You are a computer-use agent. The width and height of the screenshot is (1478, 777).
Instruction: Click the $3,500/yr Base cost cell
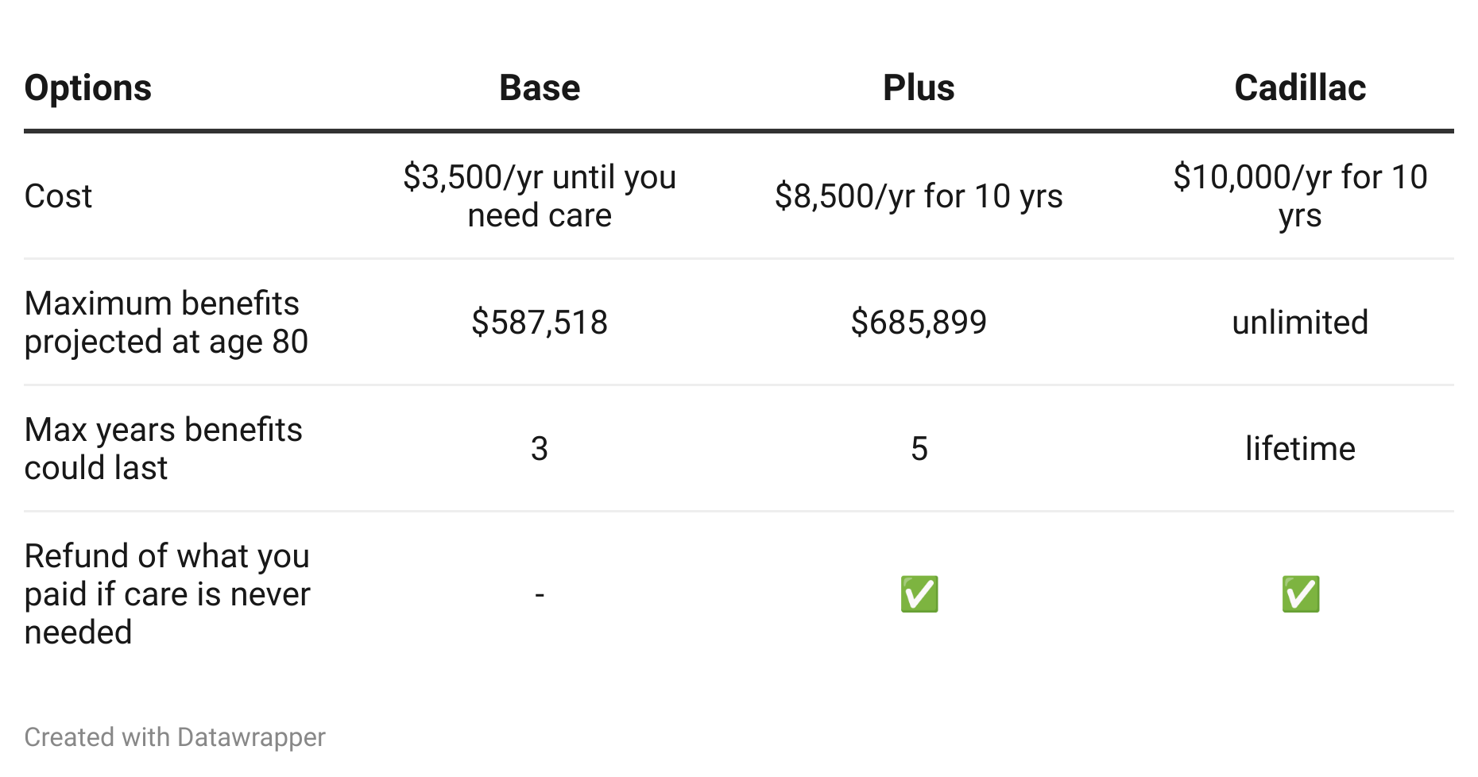(540, 196)
